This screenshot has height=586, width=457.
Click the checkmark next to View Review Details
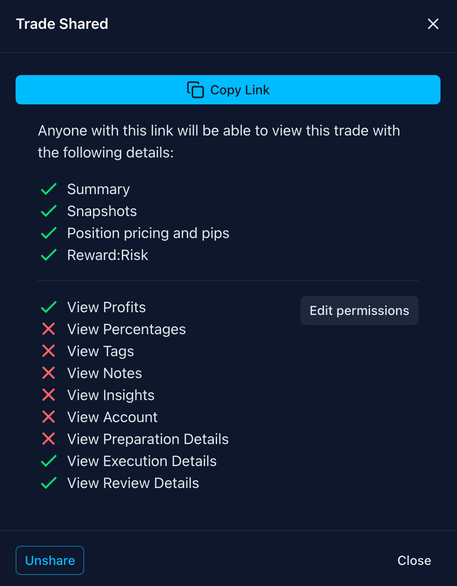click(x=49, y=483)
